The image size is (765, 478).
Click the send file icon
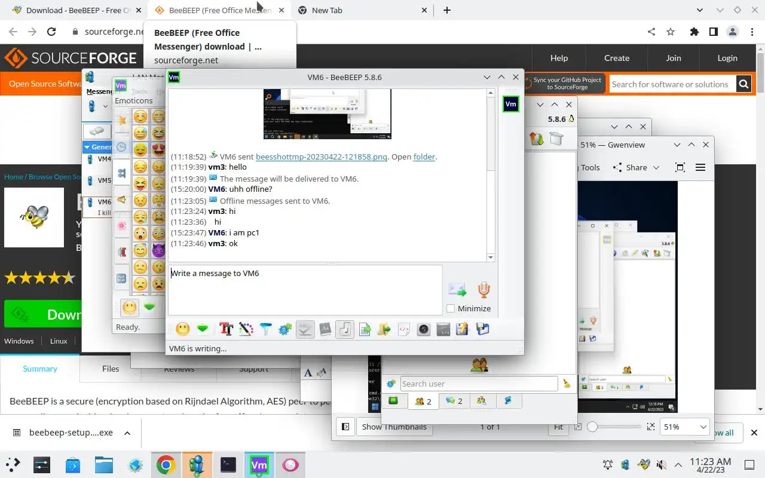click(x=365, y=329)
